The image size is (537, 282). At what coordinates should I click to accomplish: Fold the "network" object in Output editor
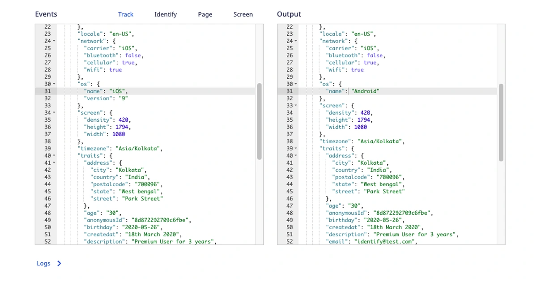coord(296,41)
